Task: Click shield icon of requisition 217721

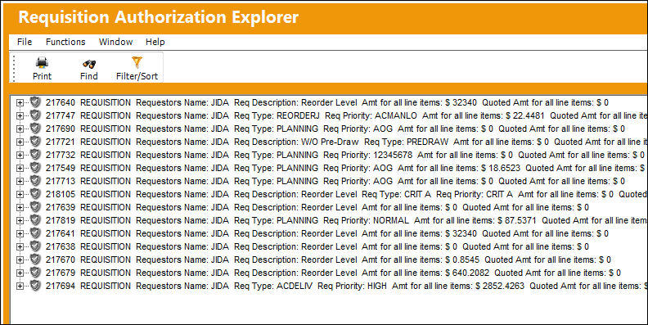Action: click(35, 142)
